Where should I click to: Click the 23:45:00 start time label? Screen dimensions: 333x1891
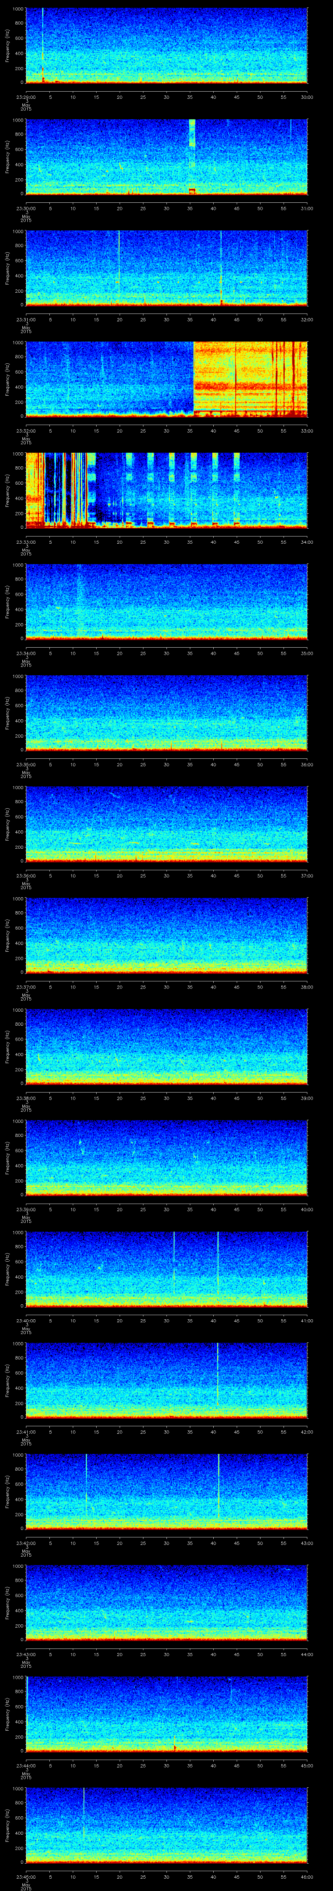coord(26,1876)
